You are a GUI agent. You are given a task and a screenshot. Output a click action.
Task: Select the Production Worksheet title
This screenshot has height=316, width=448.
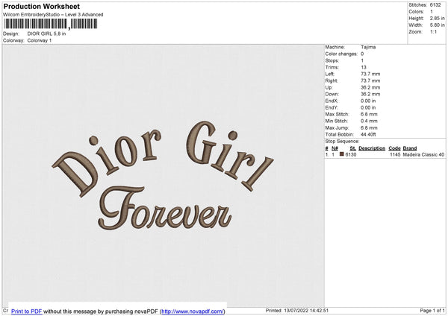point(41,7)
